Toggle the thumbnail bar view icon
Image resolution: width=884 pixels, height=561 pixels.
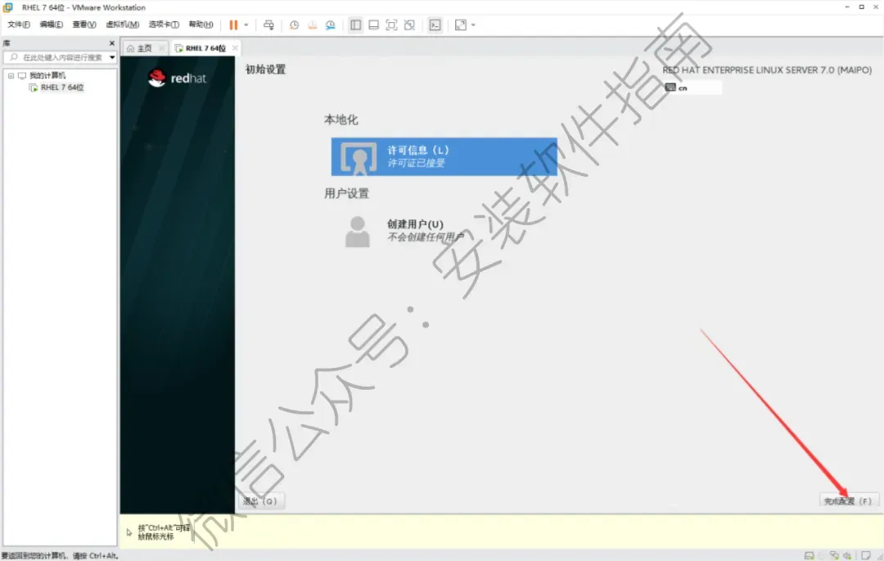pos(374,25)
